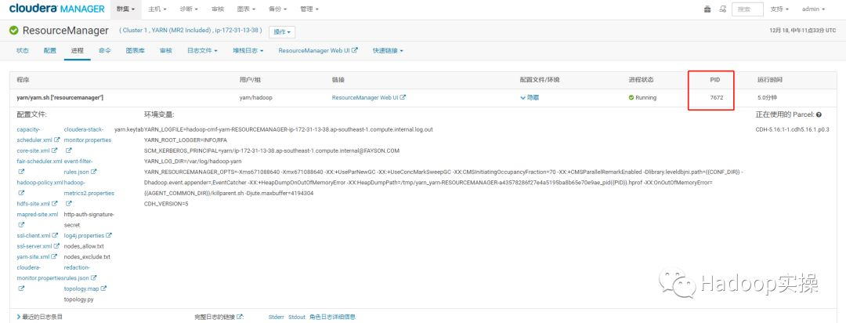
Task: Open 审核 in the top navigation bar
Action: (218, 9)
